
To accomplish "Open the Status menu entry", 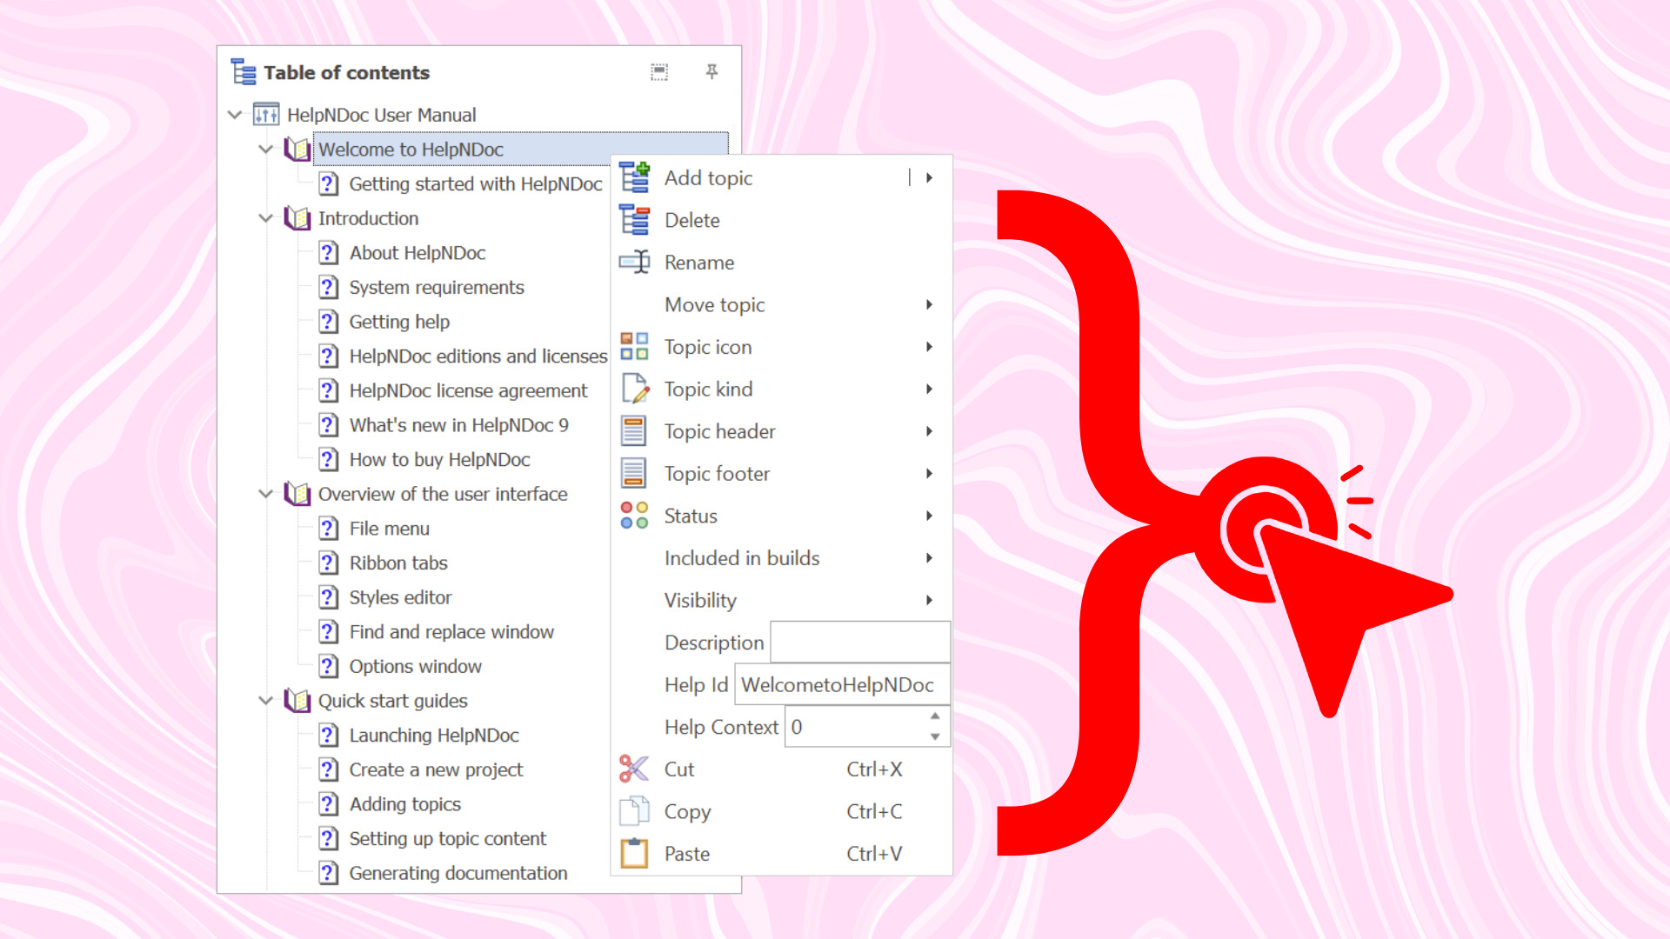I will click(781, 516).
